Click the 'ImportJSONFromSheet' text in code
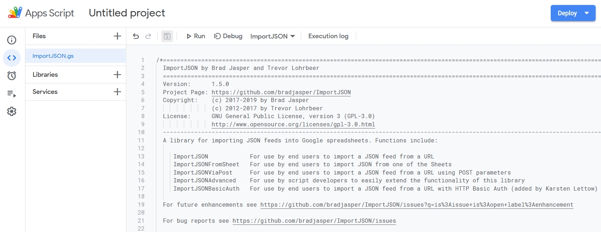Viewport: 601px width, 232px height. click(206, 165)
